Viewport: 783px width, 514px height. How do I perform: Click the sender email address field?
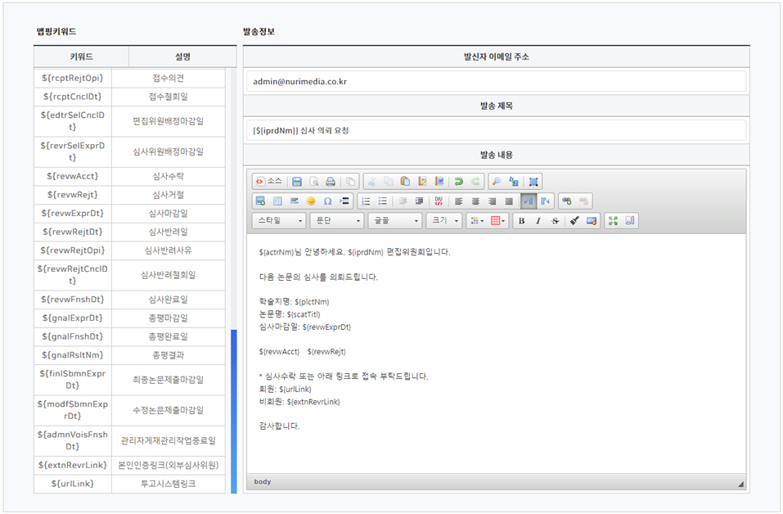click(x=496, y=82)
